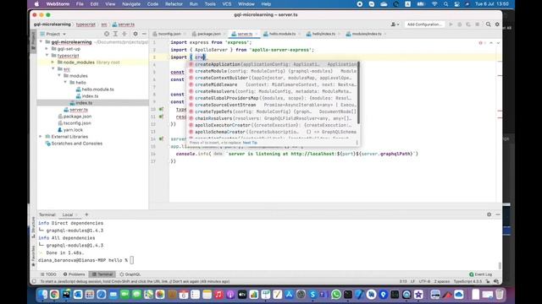Open IDE settings gear in toolbar

pyautogui.click(x=497, y=24)
